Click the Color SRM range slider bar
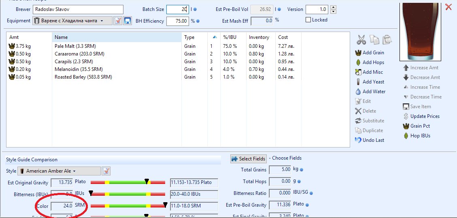 128,206
